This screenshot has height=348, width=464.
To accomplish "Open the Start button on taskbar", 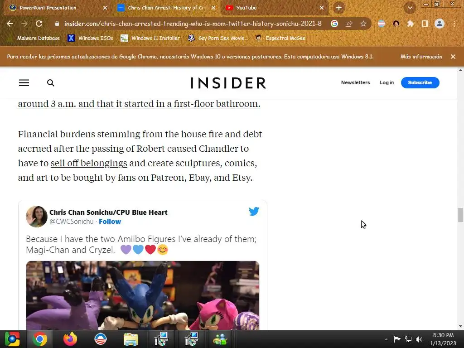I will pos(12,339).
